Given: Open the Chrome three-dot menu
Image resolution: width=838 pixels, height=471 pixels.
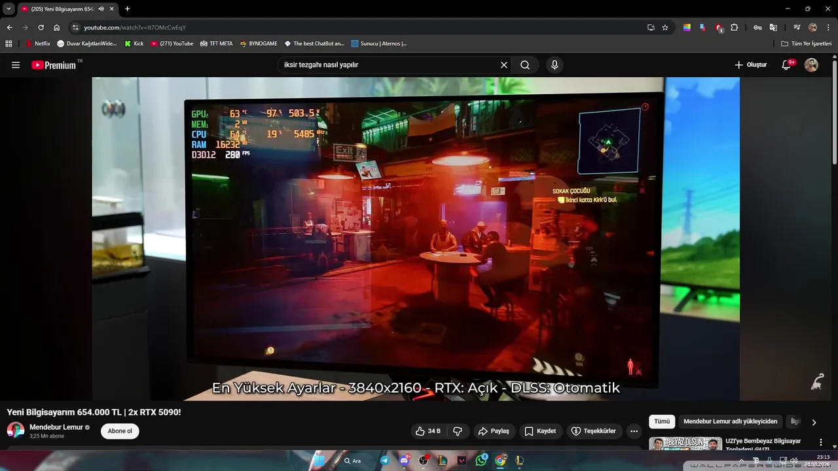Looking at the screenshot, I should pyautogui.click(x=828, y=27).
